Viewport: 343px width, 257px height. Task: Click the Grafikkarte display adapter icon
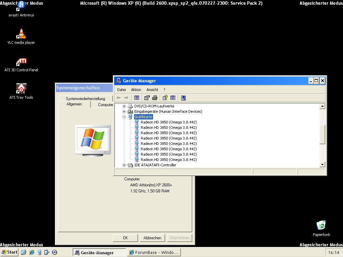coord(130,117)
